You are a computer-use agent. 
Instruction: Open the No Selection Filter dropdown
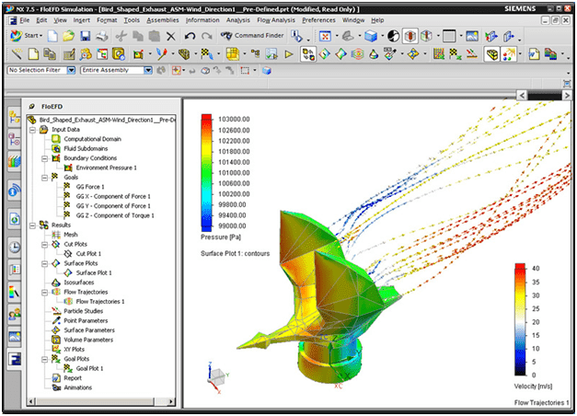pos(71,70)
